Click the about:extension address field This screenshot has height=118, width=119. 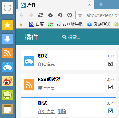[x=102, y=15]
